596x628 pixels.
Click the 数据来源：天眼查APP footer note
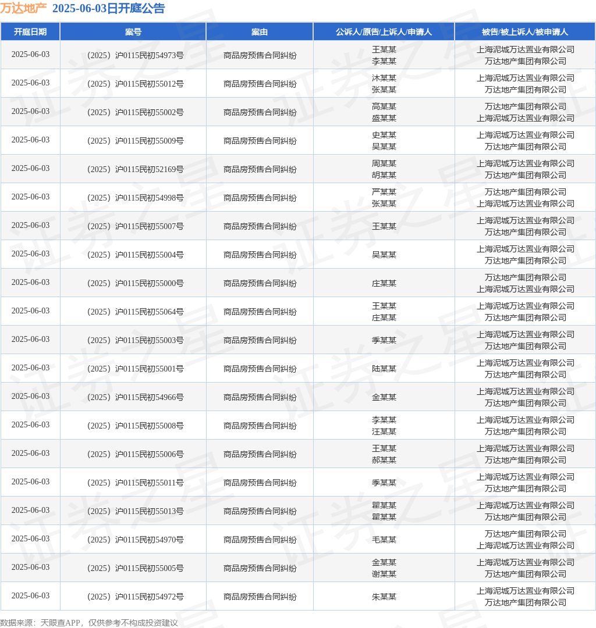[89, 622]
